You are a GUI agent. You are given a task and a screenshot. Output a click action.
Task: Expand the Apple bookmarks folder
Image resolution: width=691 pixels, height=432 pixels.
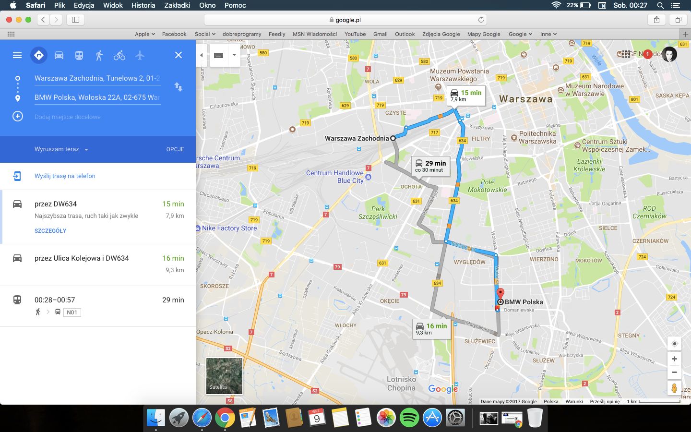pyautogui.click(x=145, y=34)
